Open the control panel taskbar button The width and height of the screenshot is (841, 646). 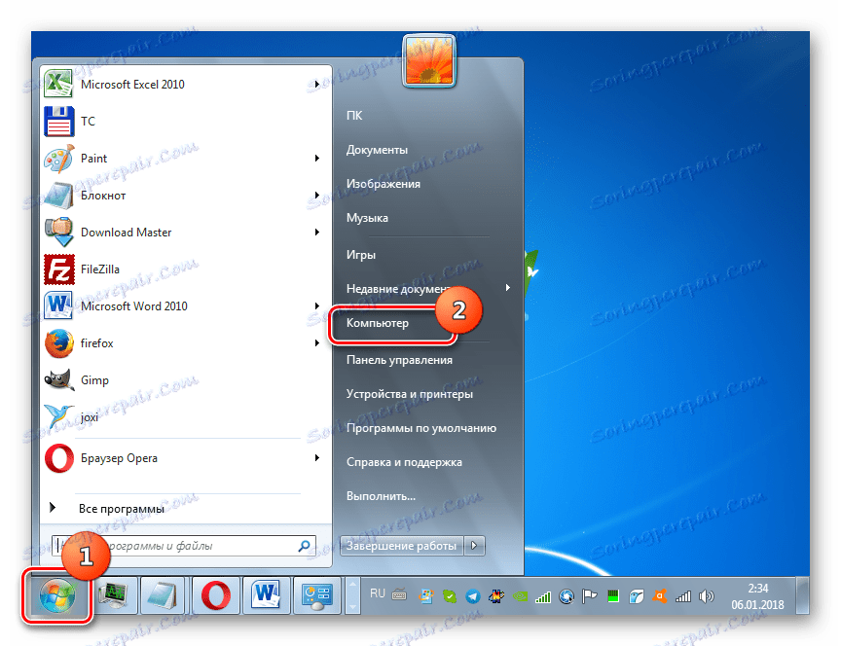[317, 595]
